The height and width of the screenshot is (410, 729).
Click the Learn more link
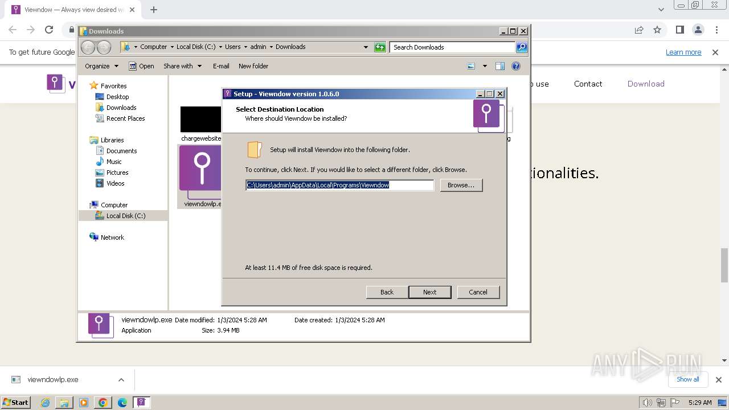point(683,52)
